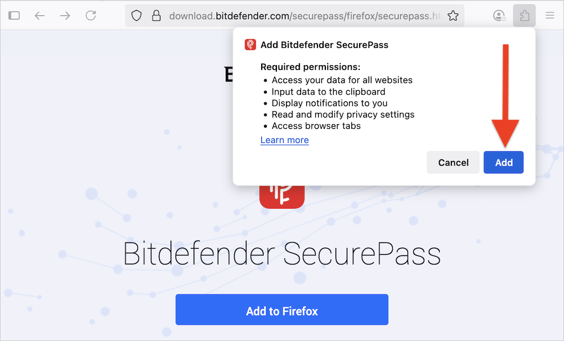Viewport: 564px width, 341px height.
Task: Bookmark this page with star
Action: [453, 16]
